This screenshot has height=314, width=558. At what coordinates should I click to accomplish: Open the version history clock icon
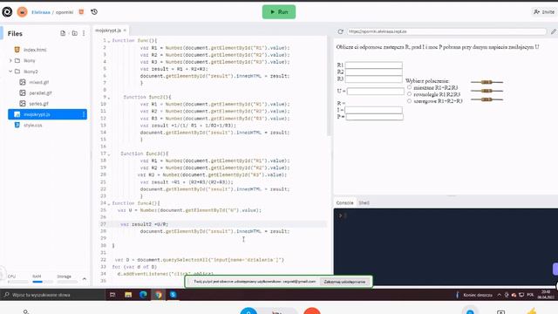(x=94, y=12)
